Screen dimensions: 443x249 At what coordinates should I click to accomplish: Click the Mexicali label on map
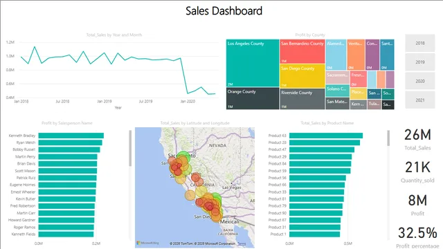click(229, 222)
